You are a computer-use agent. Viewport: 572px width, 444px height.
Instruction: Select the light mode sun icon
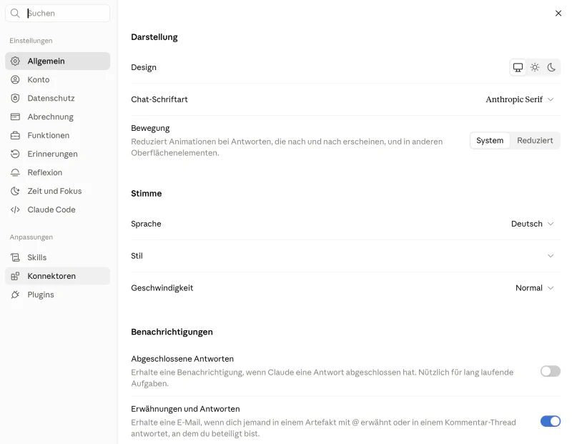(535, 67)
